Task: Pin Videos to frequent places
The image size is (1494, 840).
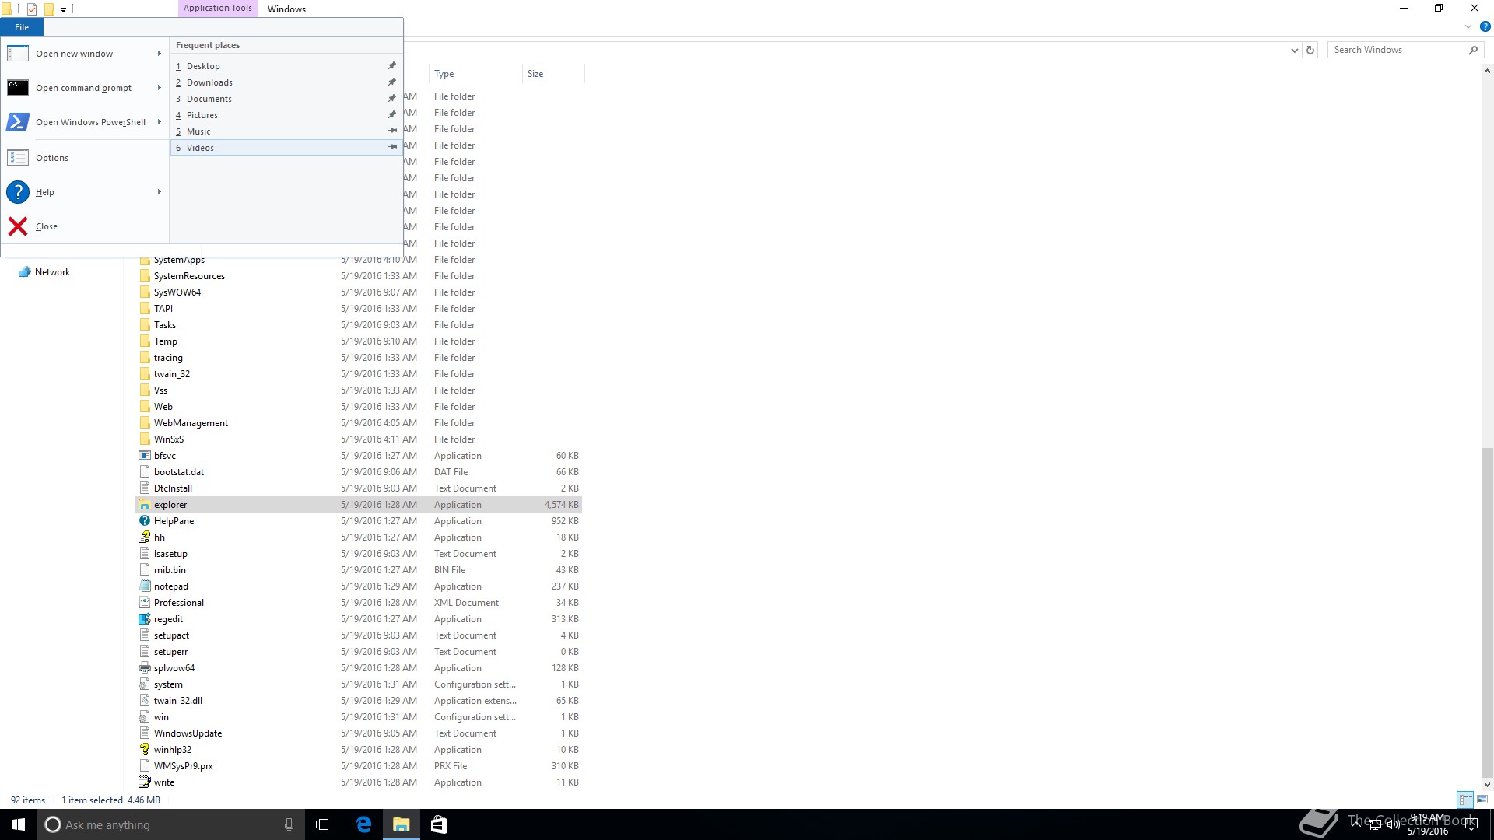Action: 392,148
